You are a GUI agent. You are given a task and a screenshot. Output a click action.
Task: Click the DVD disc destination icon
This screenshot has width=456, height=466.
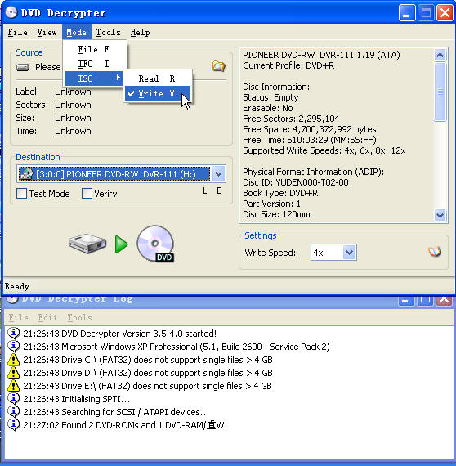coord(156,244)
